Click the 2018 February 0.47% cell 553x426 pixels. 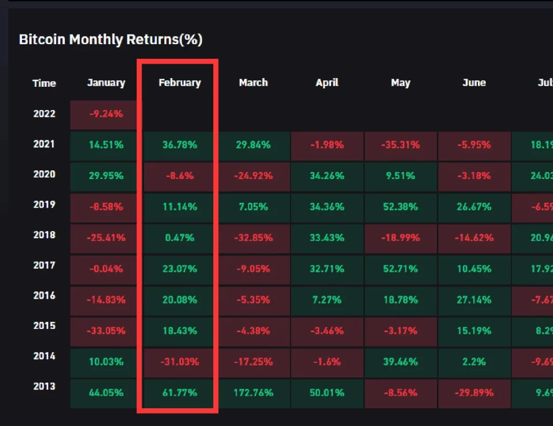point(179,239)
